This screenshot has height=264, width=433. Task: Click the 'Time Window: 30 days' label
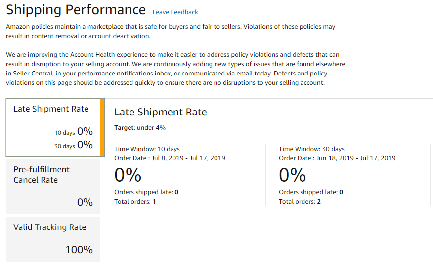click(311, 149)
